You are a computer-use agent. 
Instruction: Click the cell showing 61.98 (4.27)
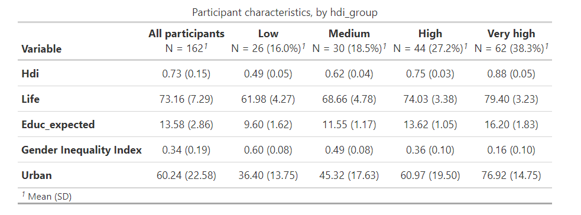coord(268,99)
